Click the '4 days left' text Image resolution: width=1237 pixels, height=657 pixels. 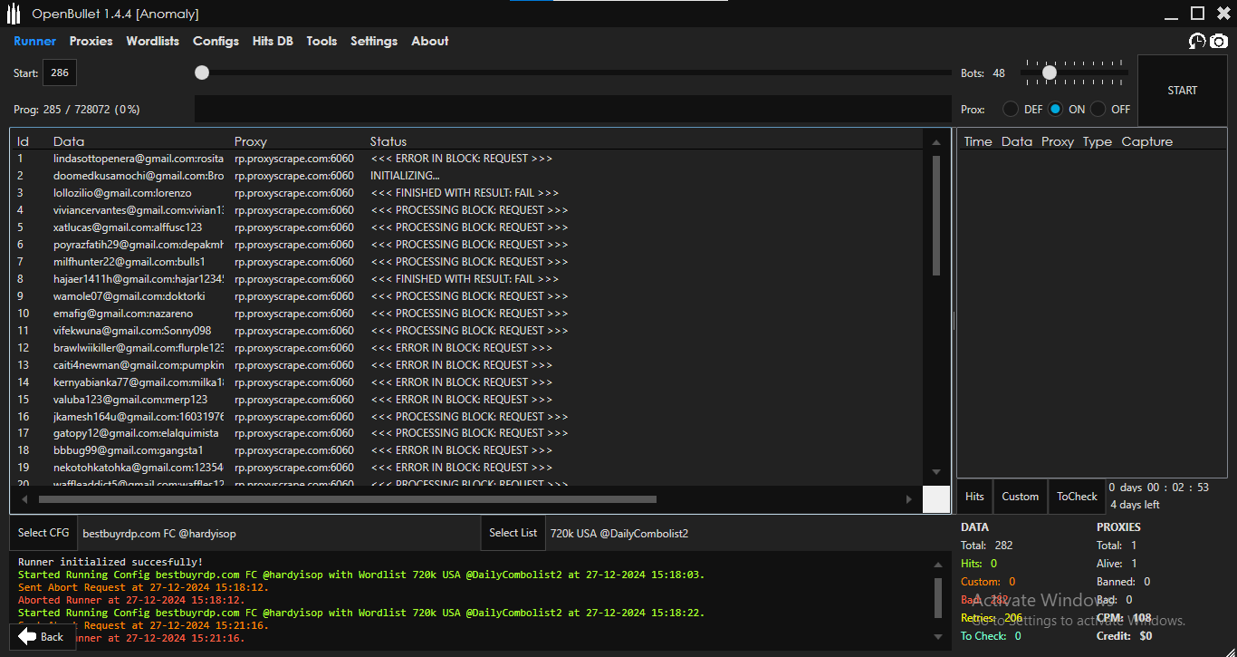click(1135, 505)
